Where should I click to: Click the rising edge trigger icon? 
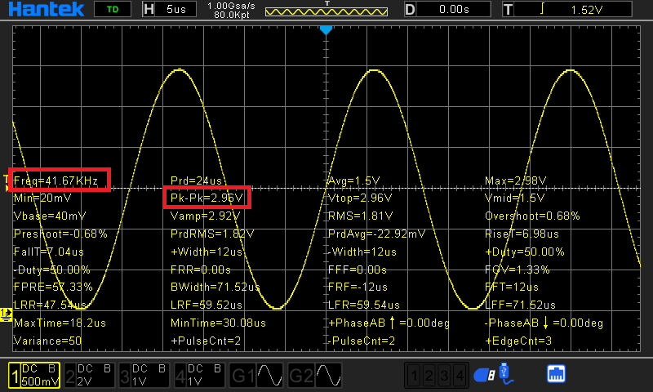(x=540, y=10)
